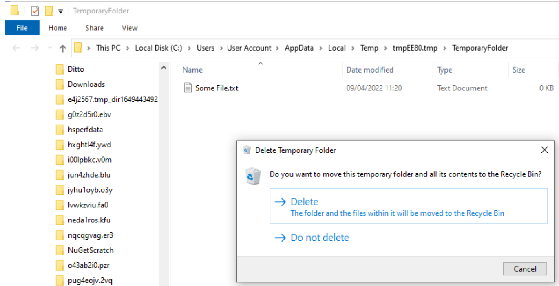Viewport: 559px width, 286px height.
Task: Switch to the View ribbon tab
Action: pyautogui.click(x=129, y=28)
